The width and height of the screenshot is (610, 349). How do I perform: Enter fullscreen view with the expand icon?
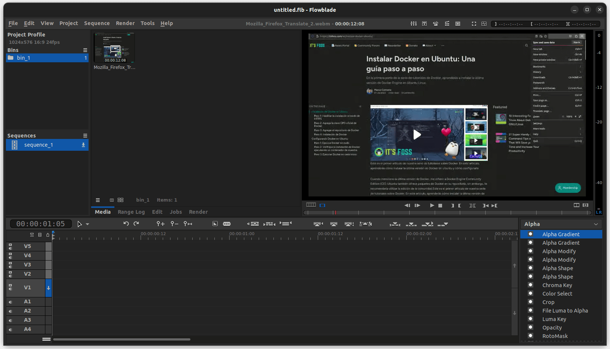click(x=474, y=23)
